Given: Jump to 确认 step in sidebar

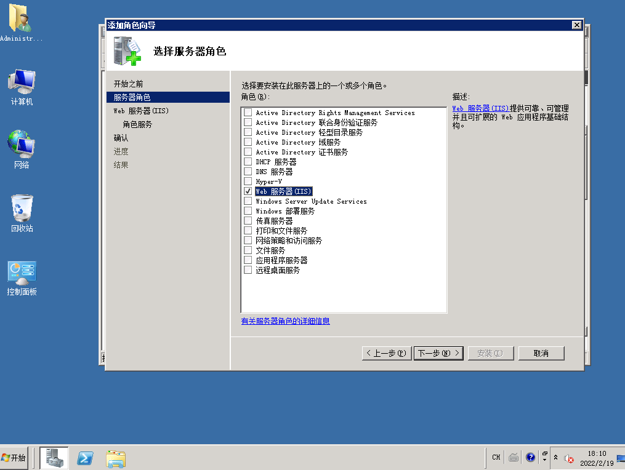Looking at the screenshot, I should [121, 138].
